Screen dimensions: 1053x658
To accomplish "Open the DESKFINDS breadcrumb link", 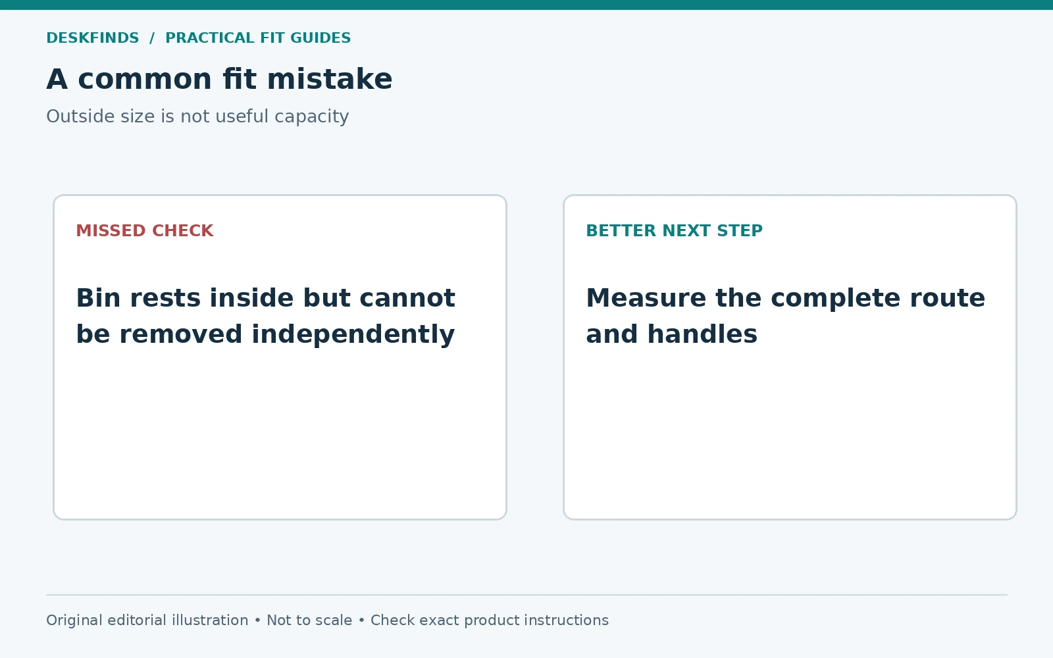I will pyautogui.click(x=93, y=38).
